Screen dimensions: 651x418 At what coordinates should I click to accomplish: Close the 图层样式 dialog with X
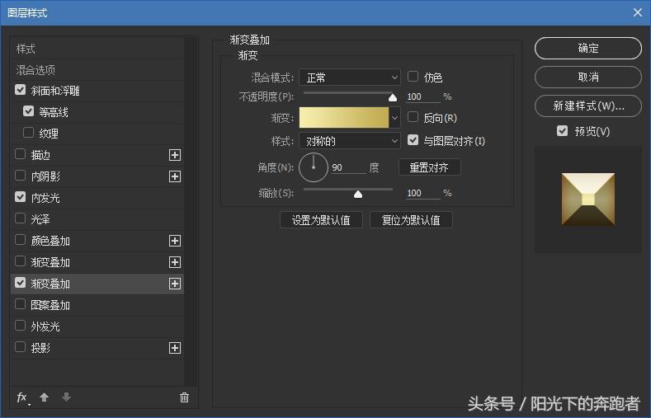pyautogui.click(x=638, y=12)
